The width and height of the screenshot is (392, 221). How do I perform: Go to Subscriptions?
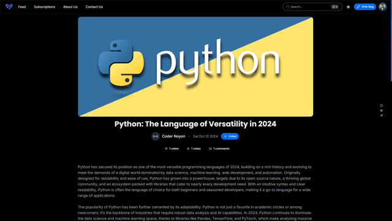[x=45, y=7]
